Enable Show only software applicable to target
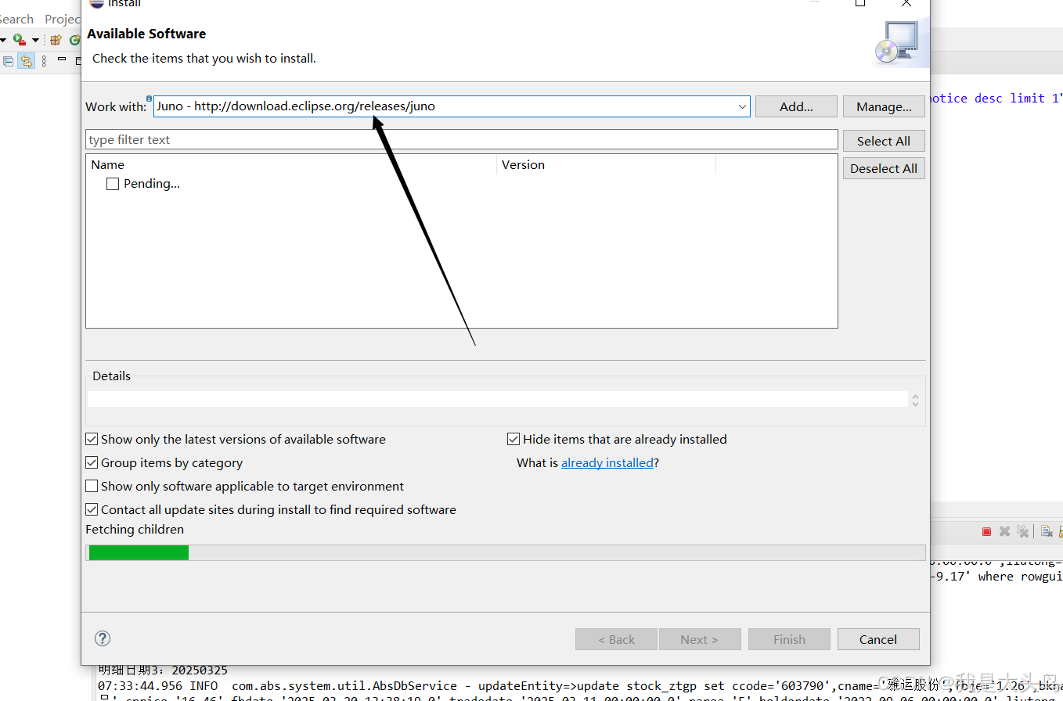1063x701 pixels. [x=92, y=487]
